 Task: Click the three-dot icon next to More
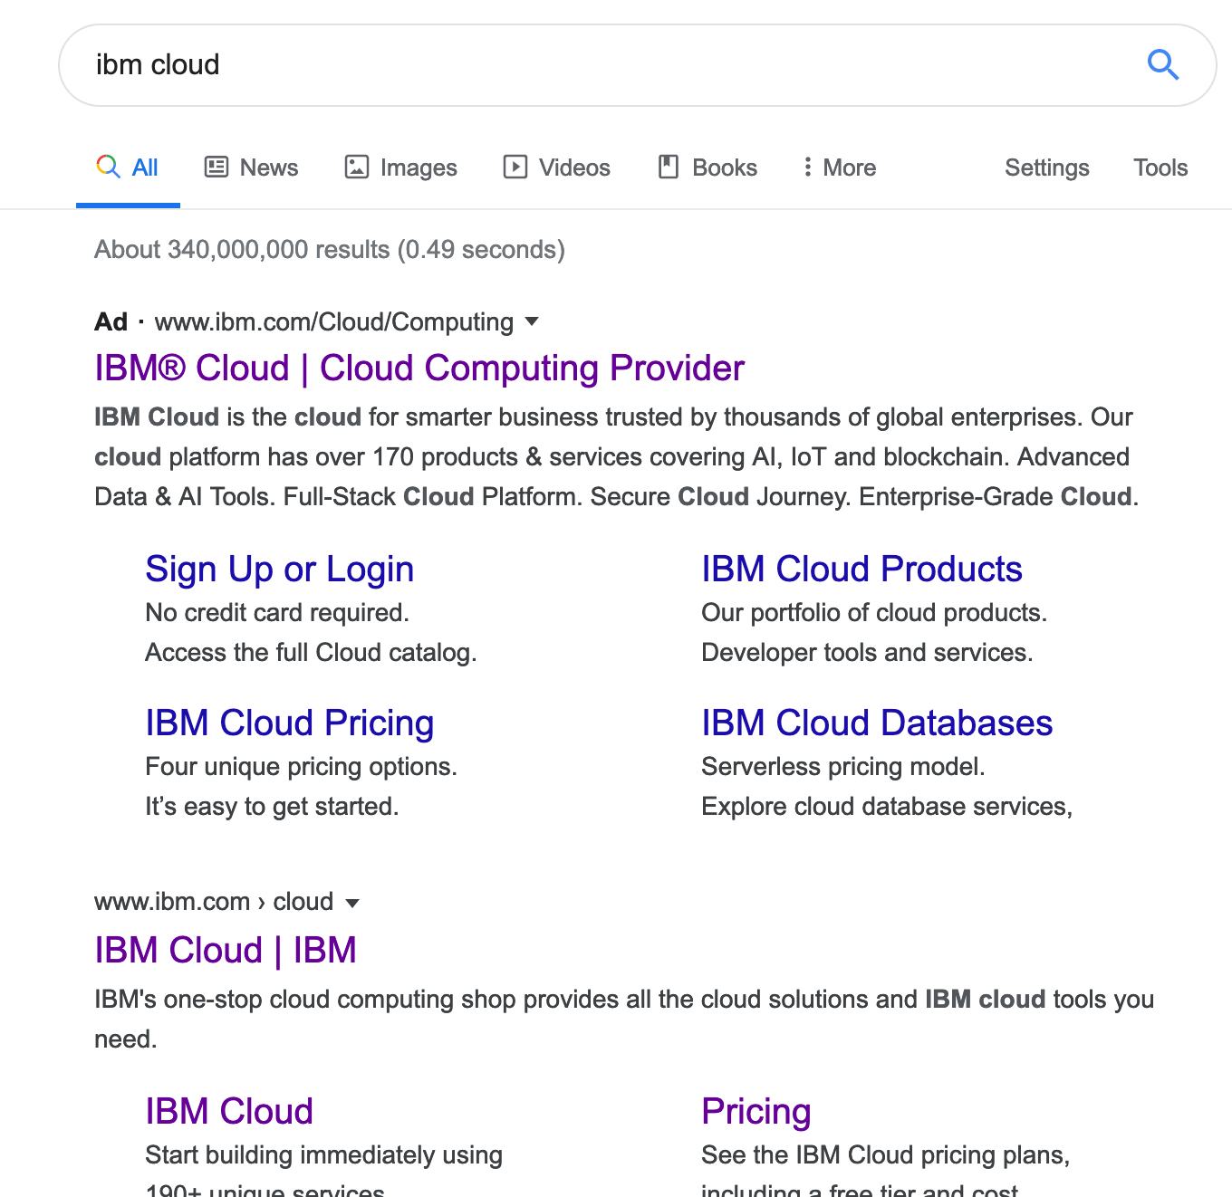pos(807,167)
